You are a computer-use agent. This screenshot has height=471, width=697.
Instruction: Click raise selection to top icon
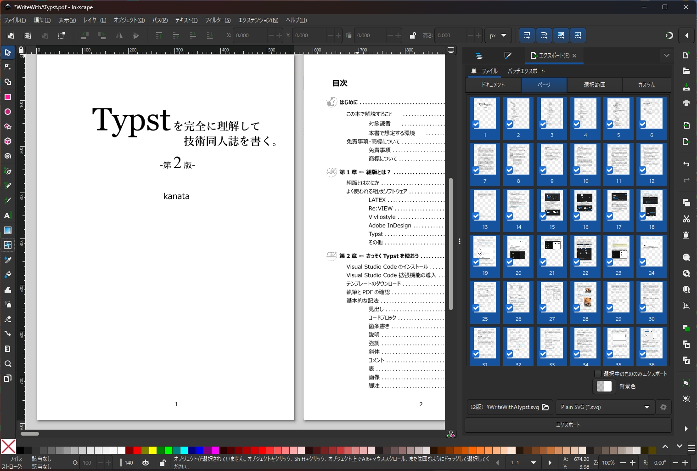coord(159,35)
